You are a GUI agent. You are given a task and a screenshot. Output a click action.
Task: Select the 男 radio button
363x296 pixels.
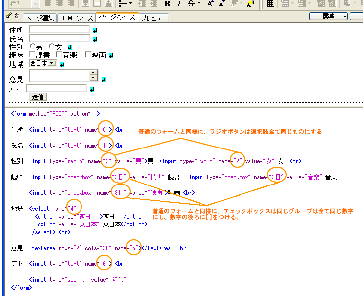(x=32, y=46)
